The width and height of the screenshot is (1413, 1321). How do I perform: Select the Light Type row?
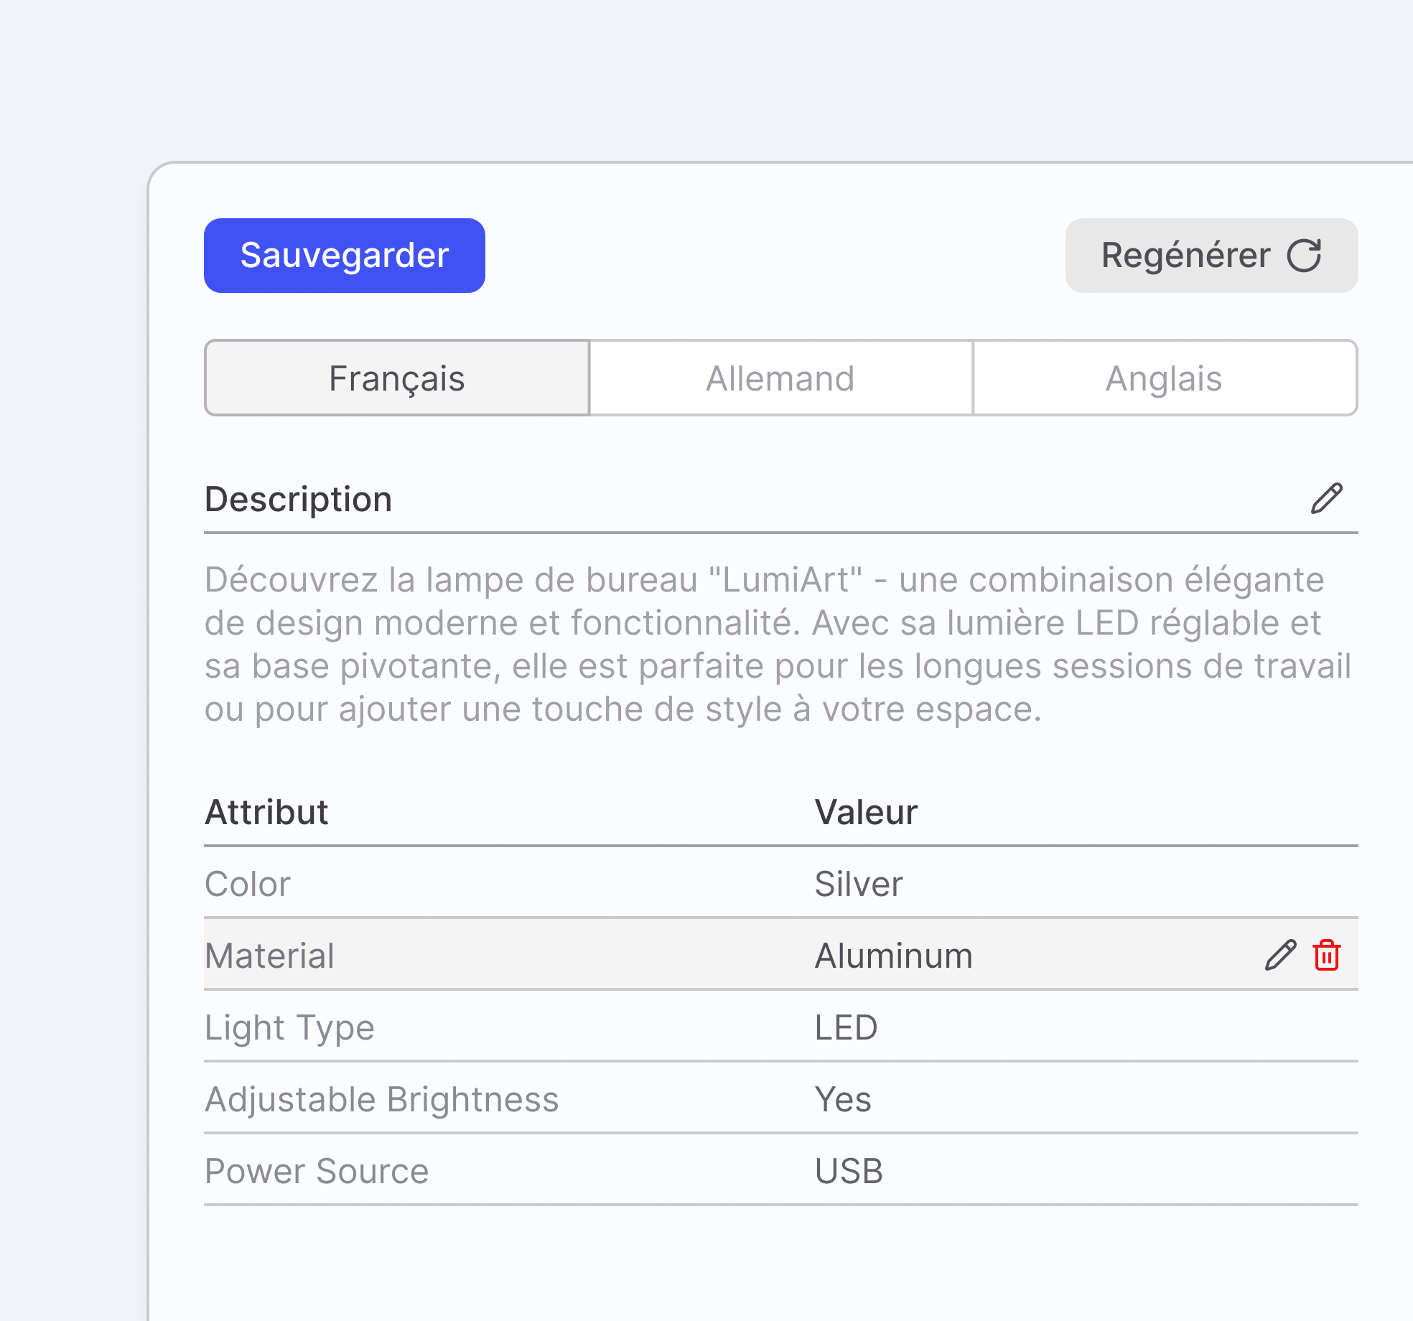[289, 1027]
